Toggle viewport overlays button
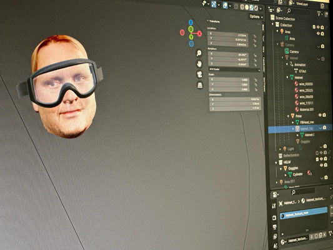Viewport: 333px width, 250px height. click(x=225, y=6)
